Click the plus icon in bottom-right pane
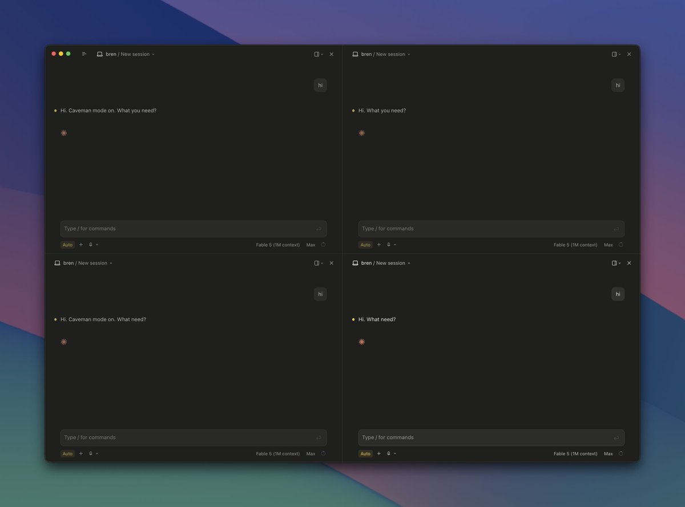Screen dimensions: 685x507 pos(378,453)
